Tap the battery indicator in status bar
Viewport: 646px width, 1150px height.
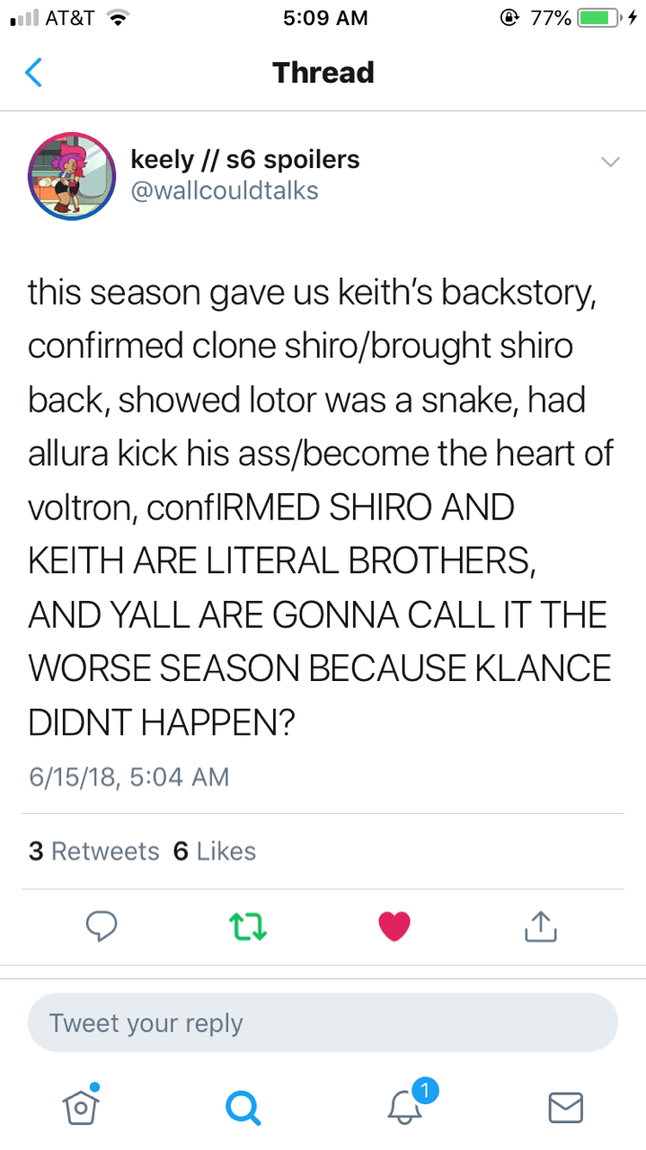coord(597,18)
